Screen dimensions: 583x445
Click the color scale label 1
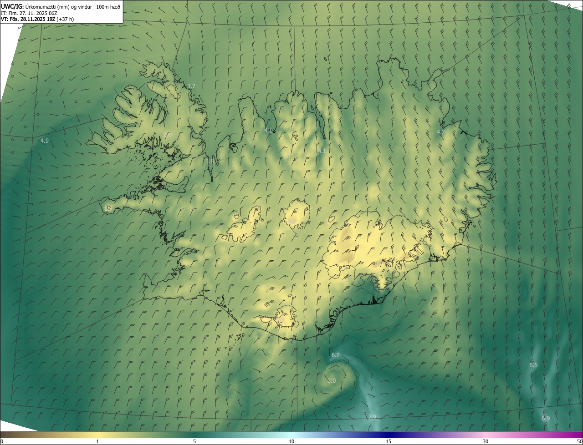click(97, 441)
